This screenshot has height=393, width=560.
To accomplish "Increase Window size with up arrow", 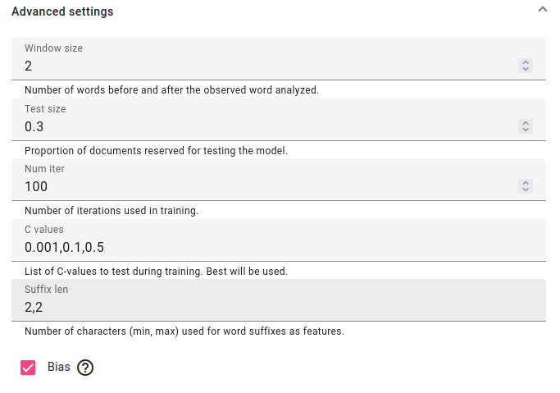I will [526, 62].
